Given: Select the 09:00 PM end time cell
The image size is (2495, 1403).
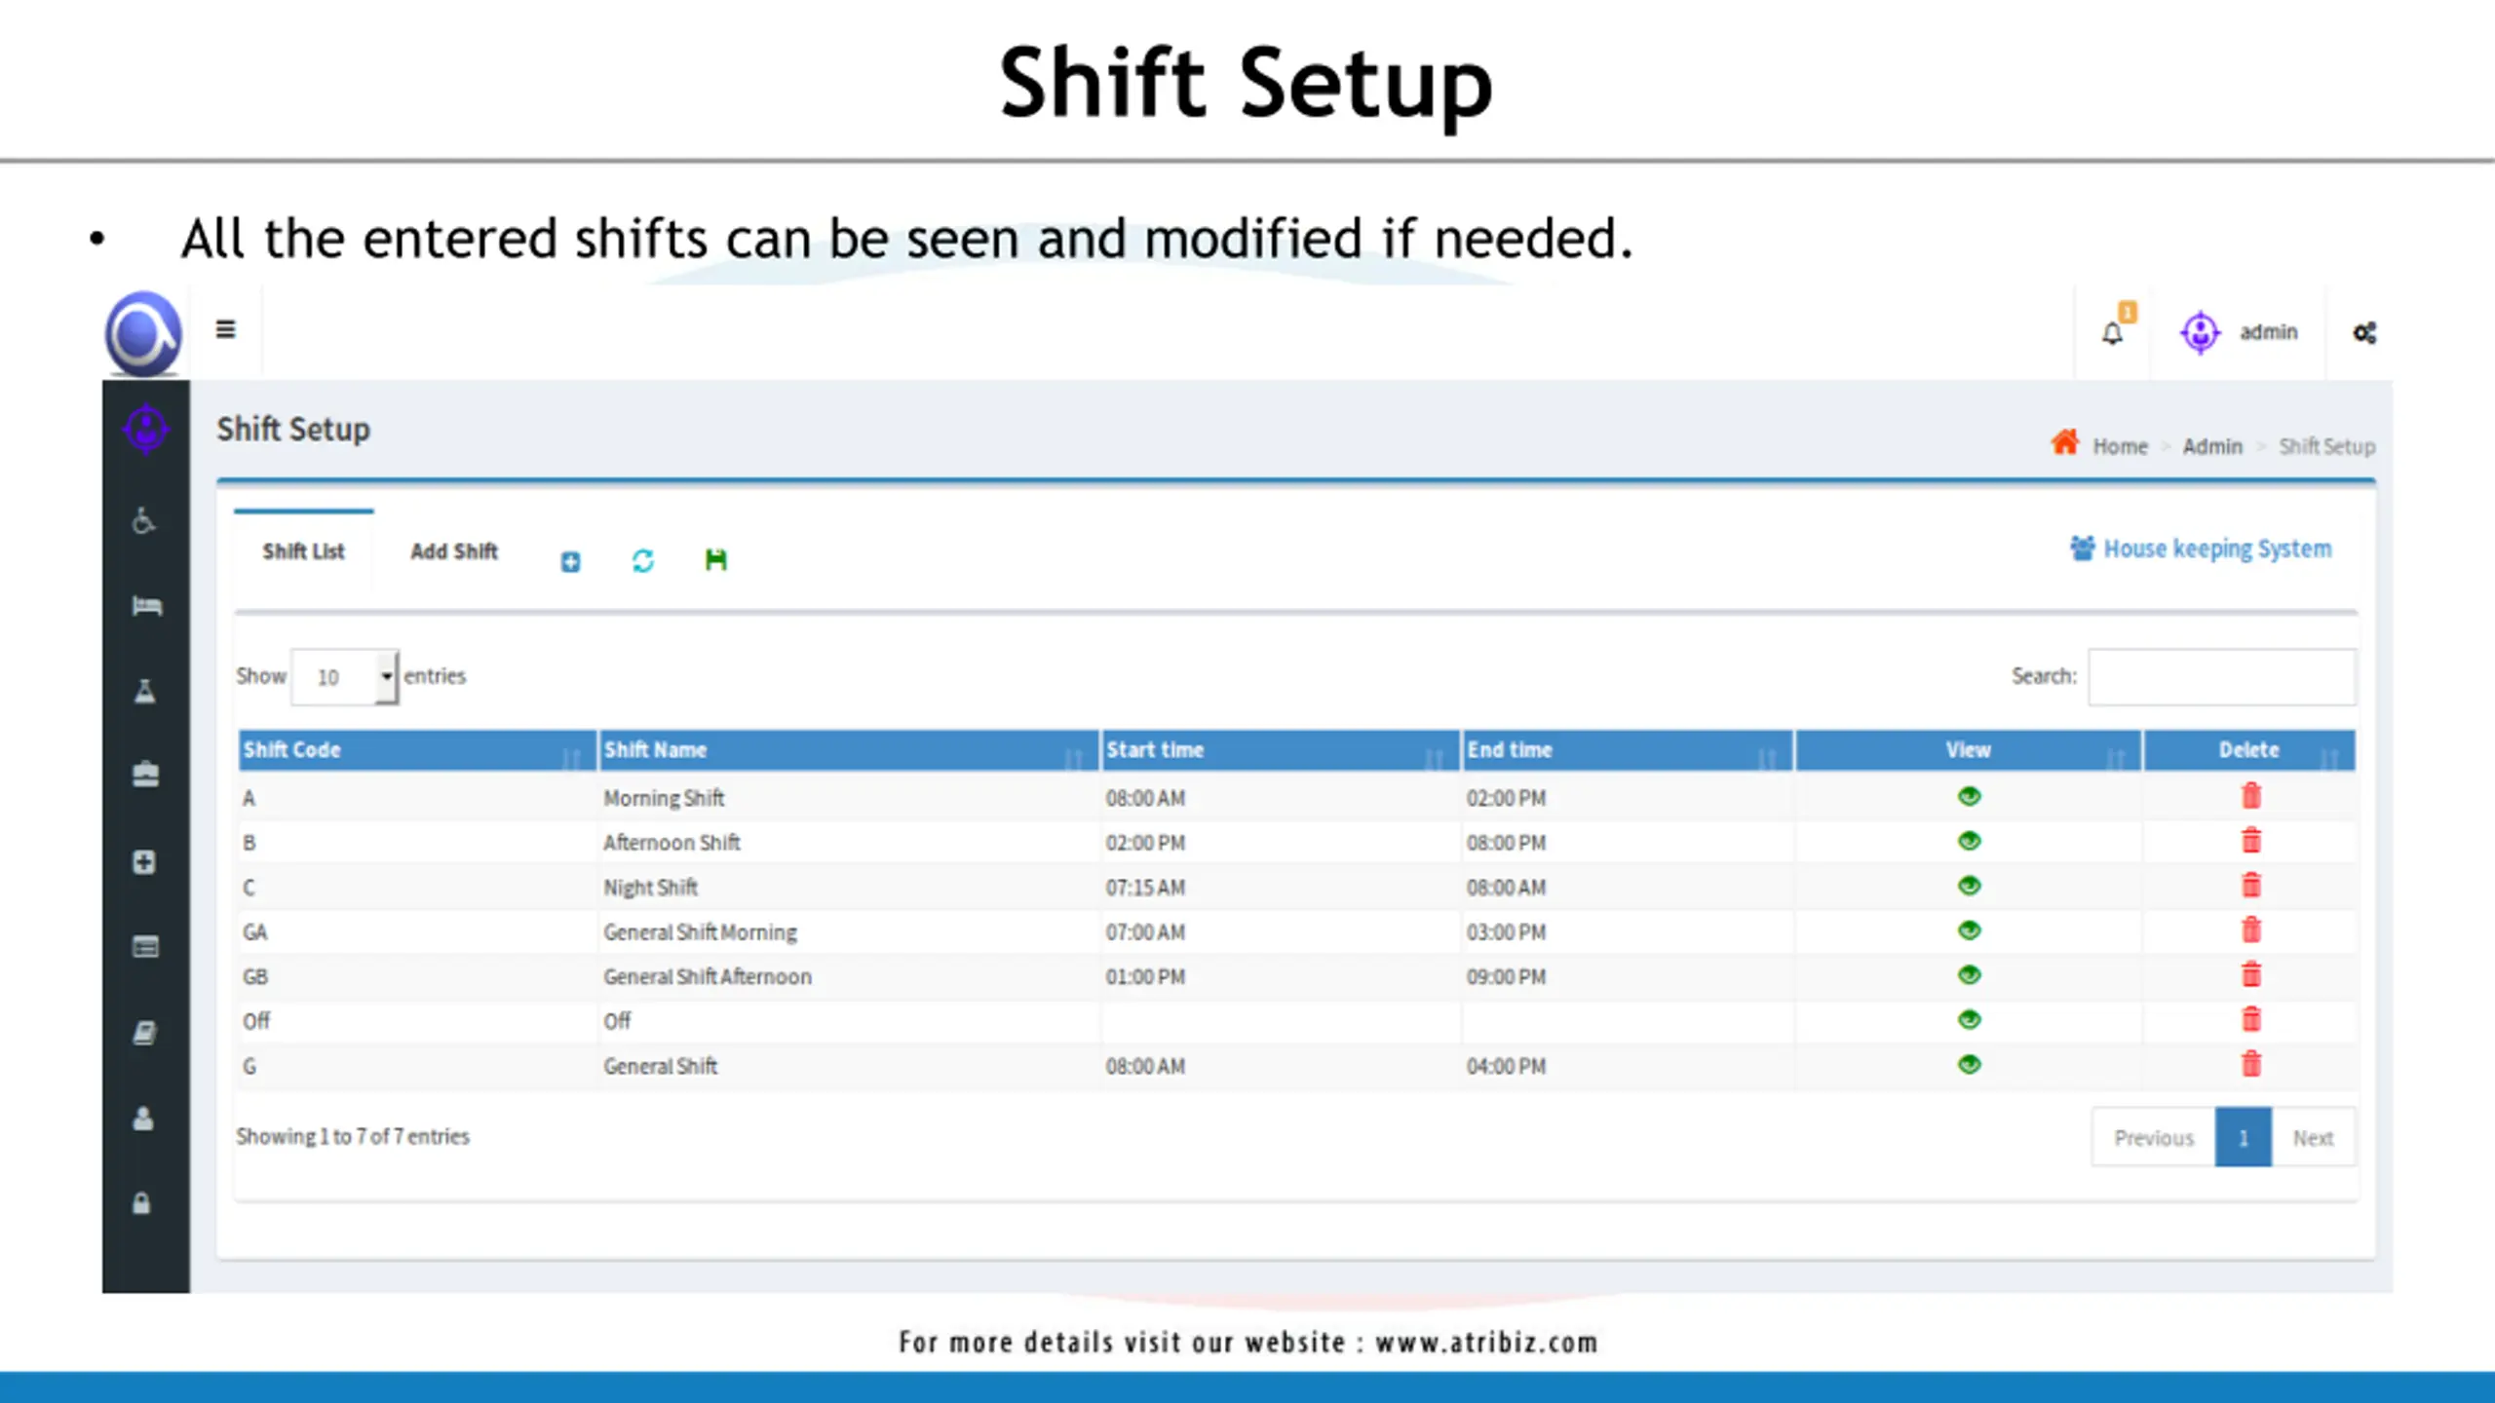Looking at the screenshot, I should [x=1628, y=976].
